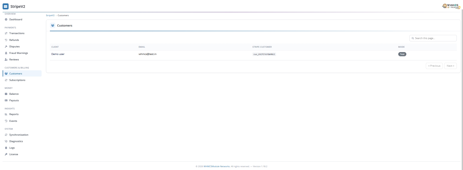Click the cus_UtCPIYeYGWHNiI customer ID
Viewport: 463px width, 170px height.
coord(264,54)
